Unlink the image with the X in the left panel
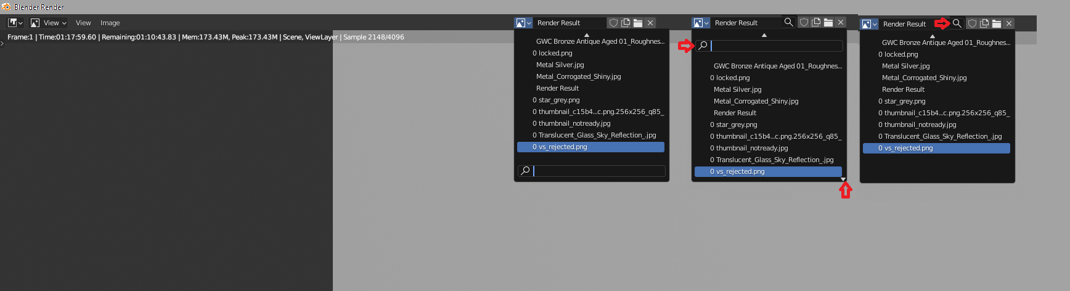The height and width of the screenshot is (291, 1070). [650, 23]
